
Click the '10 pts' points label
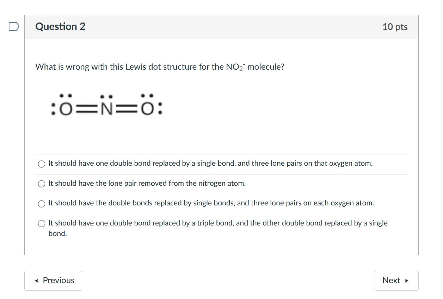(395, 27)
